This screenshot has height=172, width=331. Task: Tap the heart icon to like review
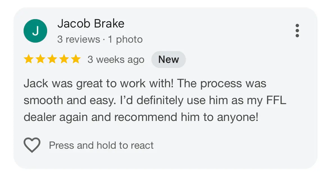[32, 145]
